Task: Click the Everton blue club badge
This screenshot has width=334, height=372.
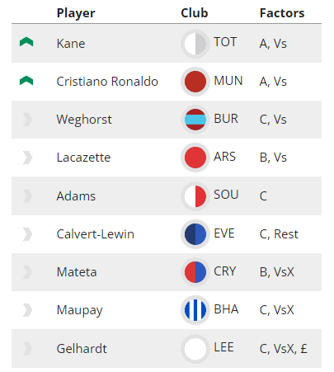Action: 195,234
